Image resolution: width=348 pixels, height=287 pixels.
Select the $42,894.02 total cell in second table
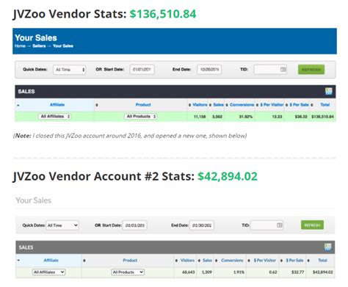click(x=322, y=272)
